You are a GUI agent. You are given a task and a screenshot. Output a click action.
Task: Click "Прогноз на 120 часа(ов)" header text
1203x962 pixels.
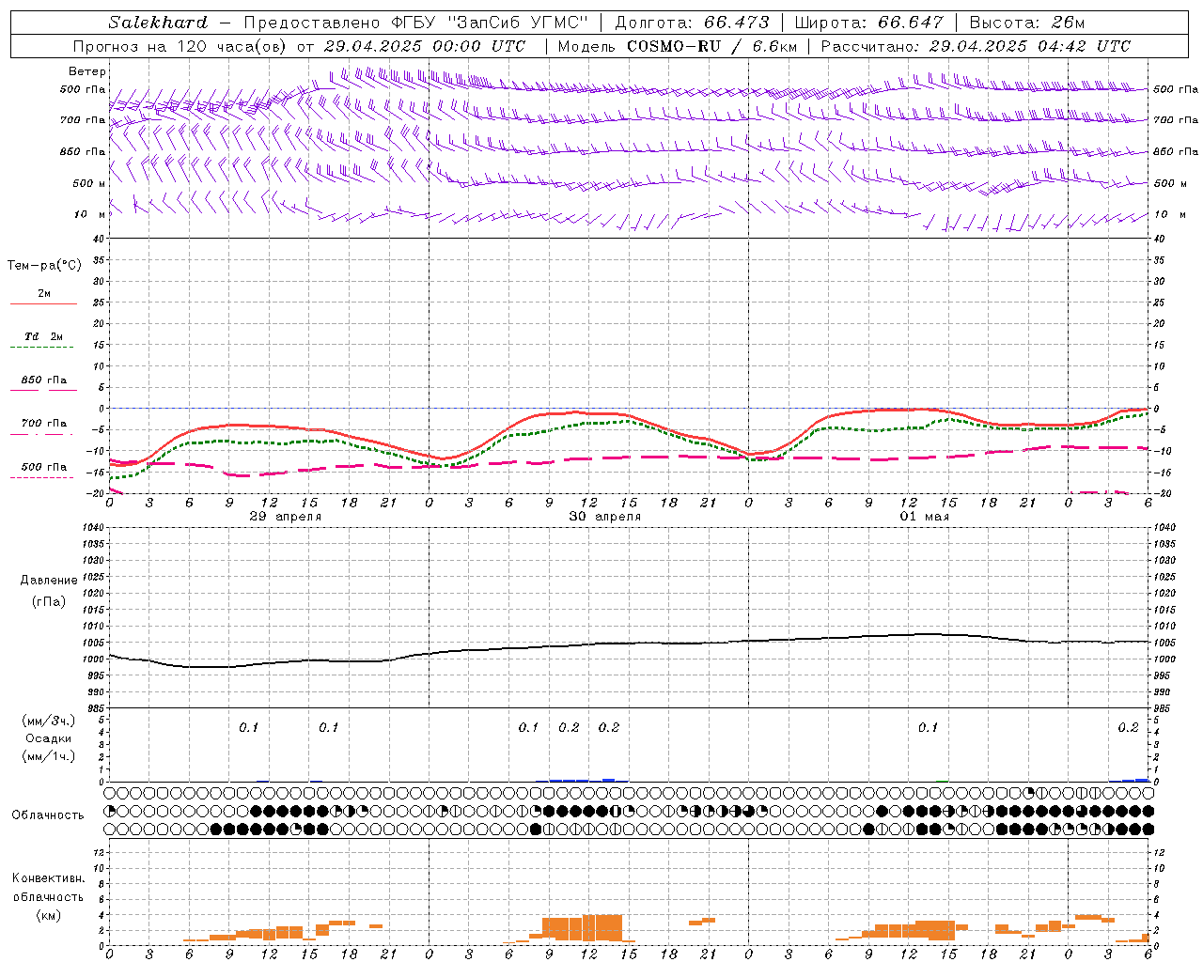tap(180, 46)
